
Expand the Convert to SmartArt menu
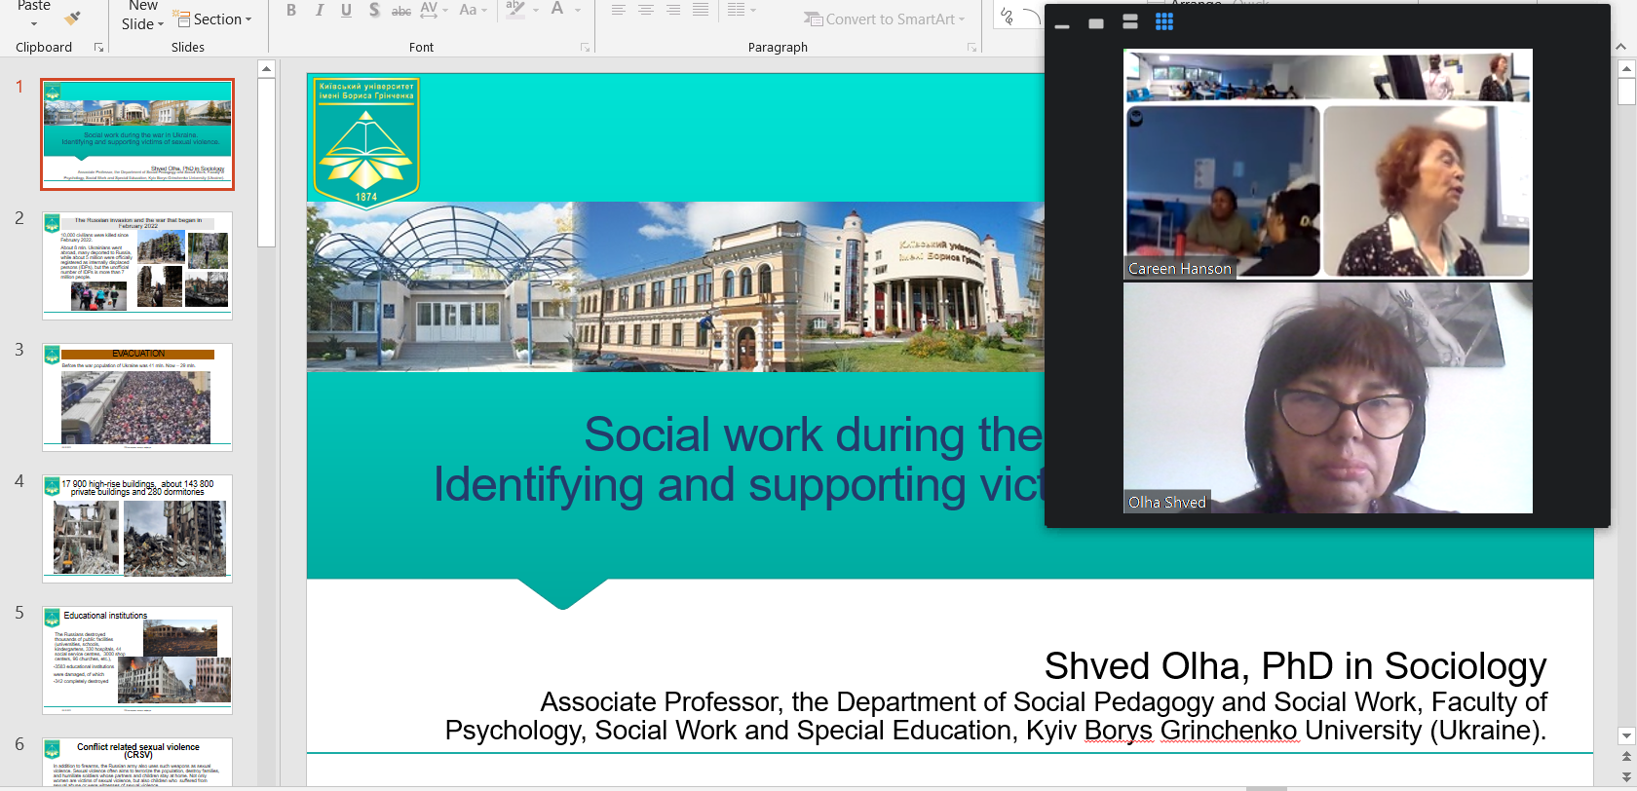pyautogui.click(x=885, y=19)
